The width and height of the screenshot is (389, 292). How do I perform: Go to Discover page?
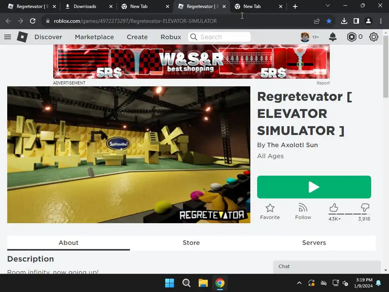click(48, 37)
